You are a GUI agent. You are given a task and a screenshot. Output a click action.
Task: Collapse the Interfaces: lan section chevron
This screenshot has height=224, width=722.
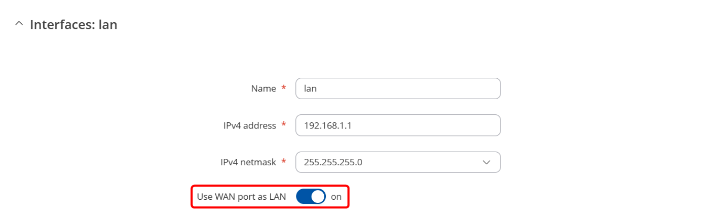point(19,24)
